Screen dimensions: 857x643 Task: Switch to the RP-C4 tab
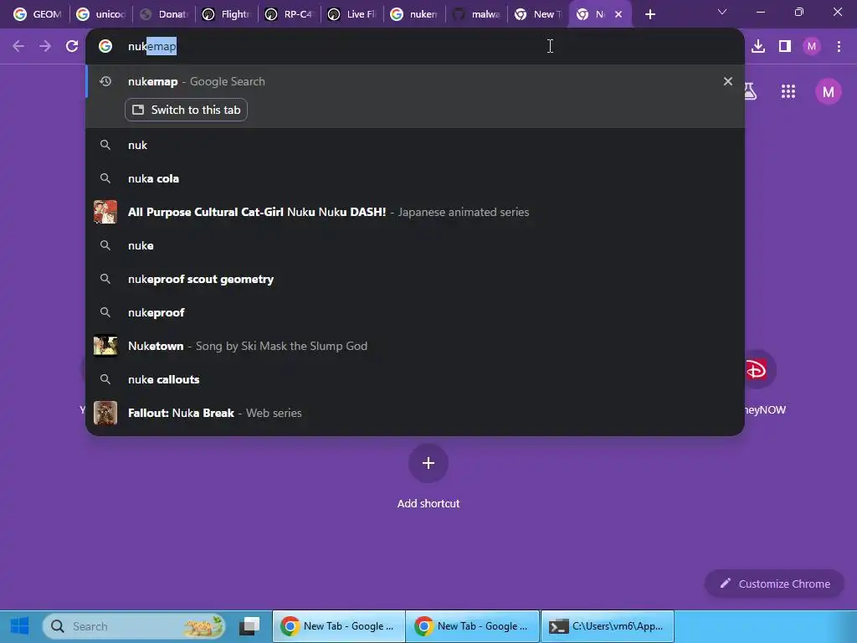[x=290, y=14]
